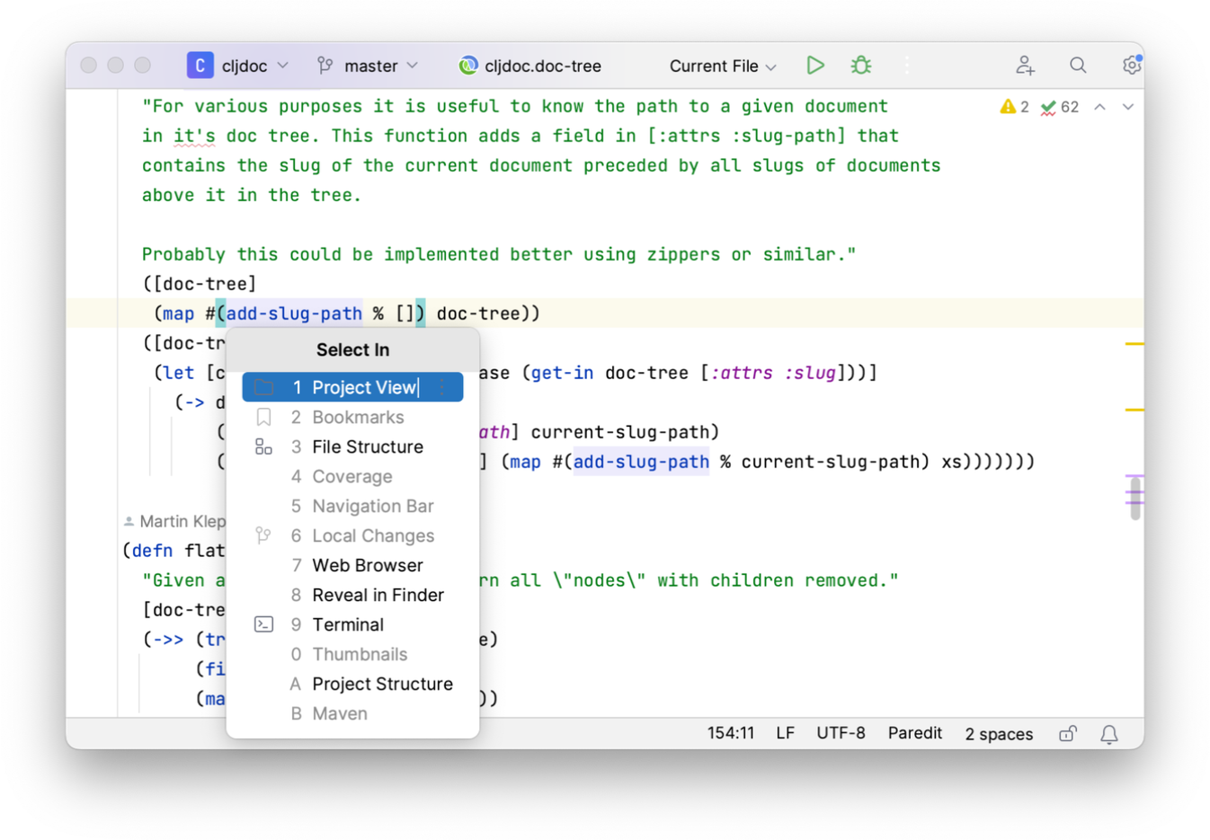Click the cljdoc.doc-tree Clojure file icon
Viewport: 1210px width, 840px height.
[467, 66]
